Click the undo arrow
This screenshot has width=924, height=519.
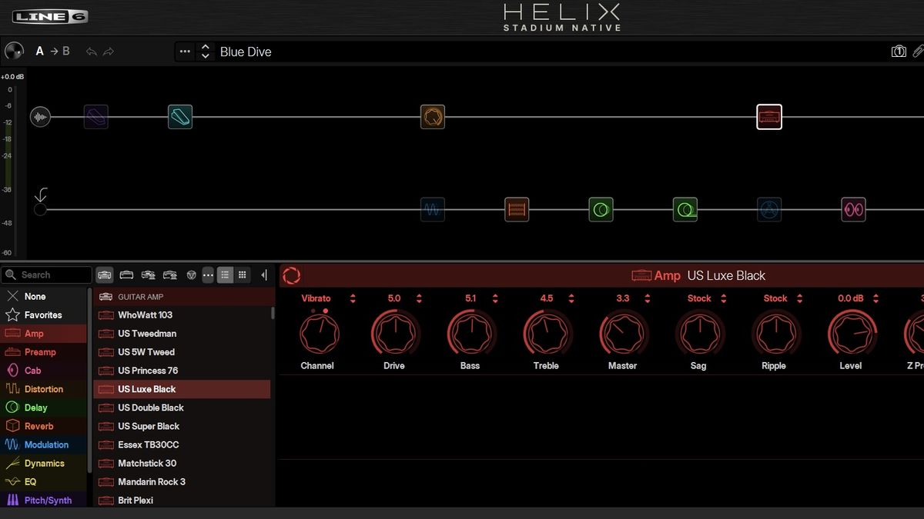point(92,52)
